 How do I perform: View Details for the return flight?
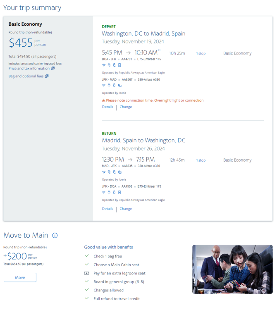tap(107, 209)
